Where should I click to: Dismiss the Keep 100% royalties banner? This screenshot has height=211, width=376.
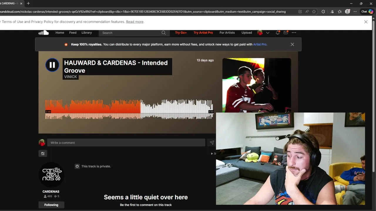(292, 45)
